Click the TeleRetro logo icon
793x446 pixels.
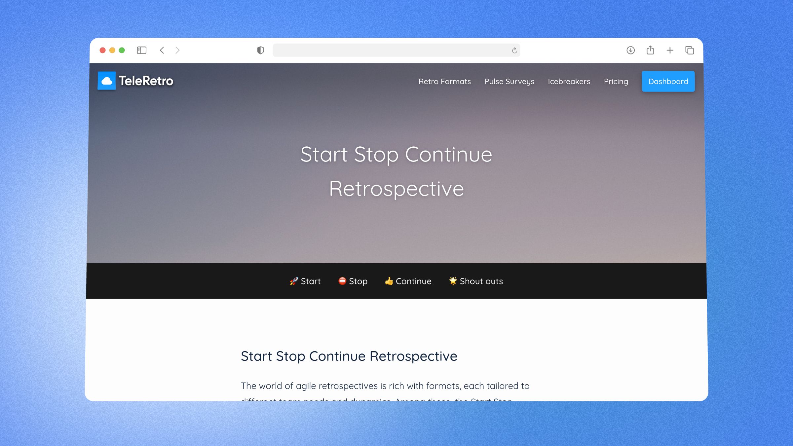click(x=107, y=81)
